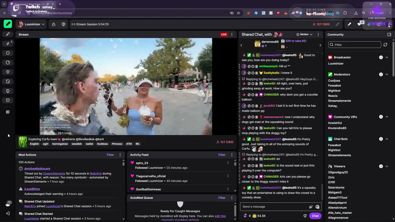This screenshot has width=395, height=222.
Task: Click in the Send a message field
Action: point(275,207)
